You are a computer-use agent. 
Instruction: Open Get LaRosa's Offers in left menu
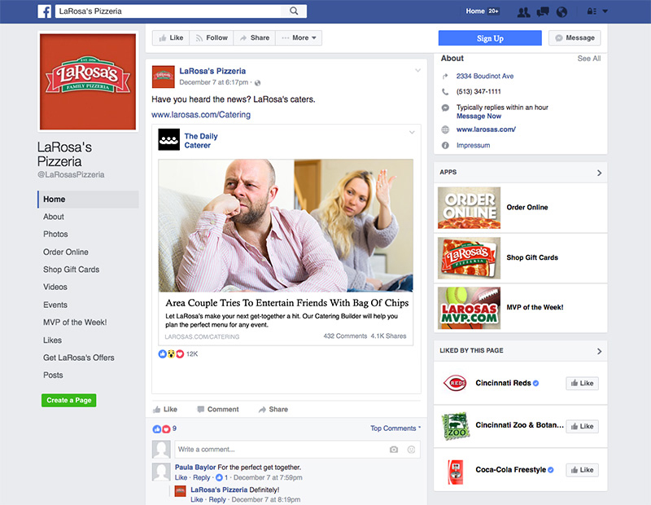tap(78, 358)
